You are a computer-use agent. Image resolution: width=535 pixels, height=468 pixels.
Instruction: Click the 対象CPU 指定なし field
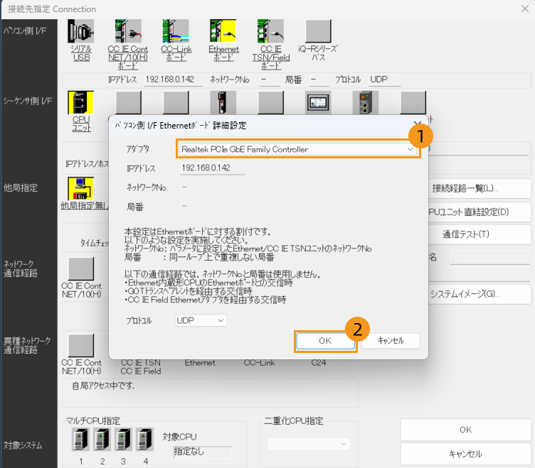[203, 452]
